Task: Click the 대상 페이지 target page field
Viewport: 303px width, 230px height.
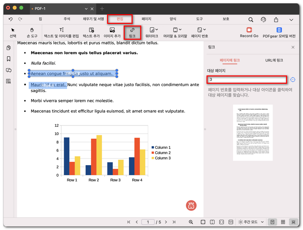Action: click(246, 80)
